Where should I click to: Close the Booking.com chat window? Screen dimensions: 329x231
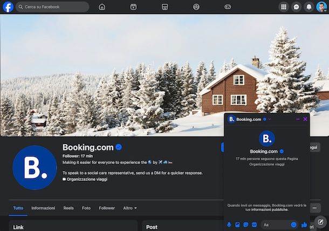pos(305,119)
